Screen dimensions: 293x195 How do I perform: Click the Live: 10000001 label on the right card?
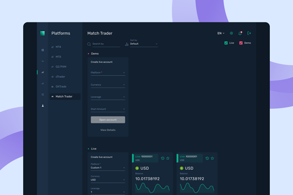click(188, 157)
